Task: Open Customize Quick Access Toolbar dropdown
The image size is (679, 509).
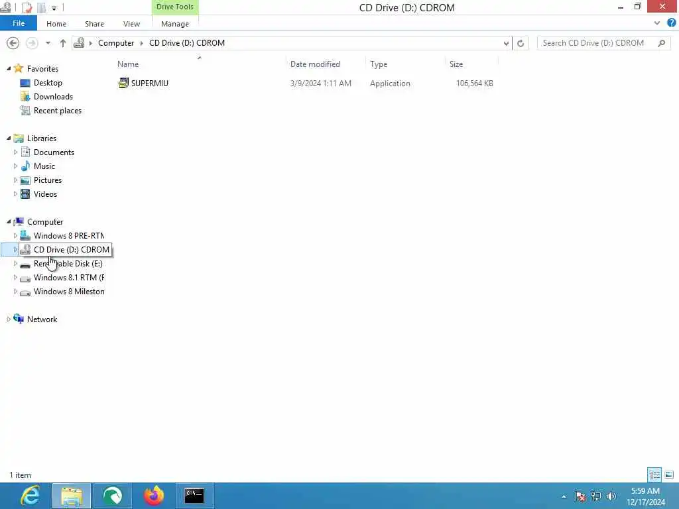Action: (x=54, y=8)
